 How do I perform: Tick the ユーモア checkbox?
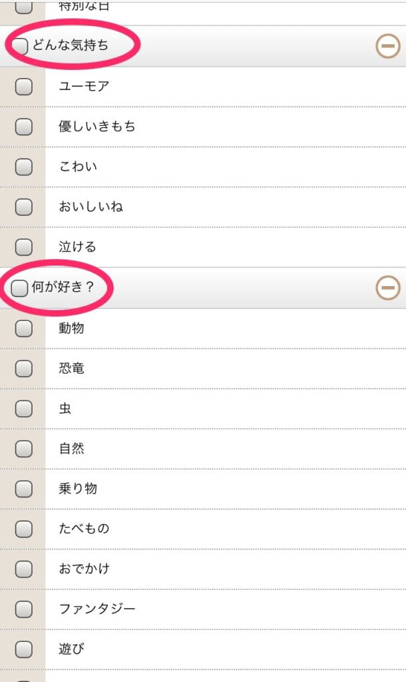pos(23,87)
